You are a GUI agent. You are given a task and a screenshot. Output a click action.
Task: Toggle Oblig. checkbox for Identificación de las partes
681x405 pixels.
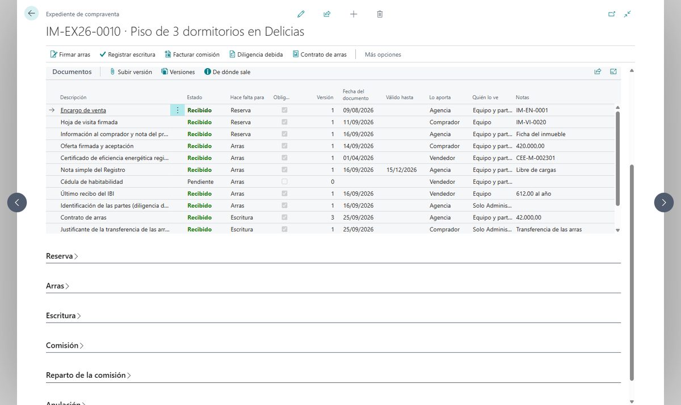284,205
